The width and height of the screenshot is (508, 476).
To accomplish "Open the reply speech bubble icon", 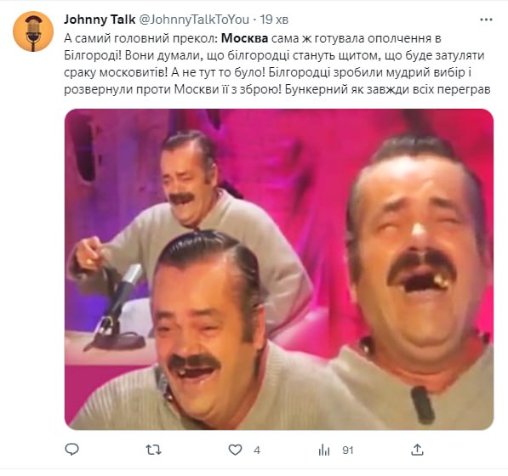I will pyautogui.click(x=72, y=450).
